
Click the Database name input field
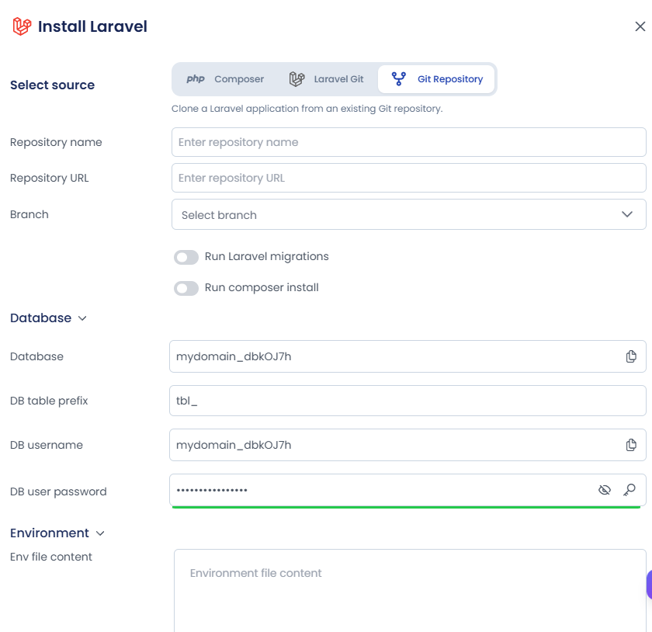[x=407, y=356]
